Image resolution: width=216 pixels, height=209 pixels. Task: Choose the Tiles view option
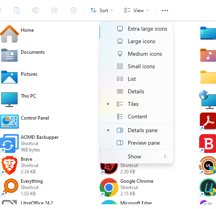[136, 104]
